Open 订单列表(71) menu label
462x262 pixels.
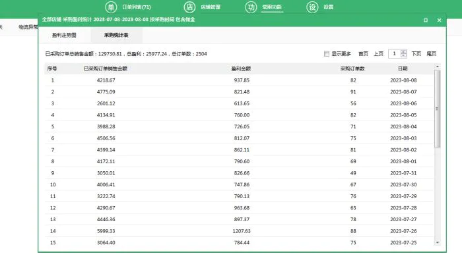coord(137,7)
